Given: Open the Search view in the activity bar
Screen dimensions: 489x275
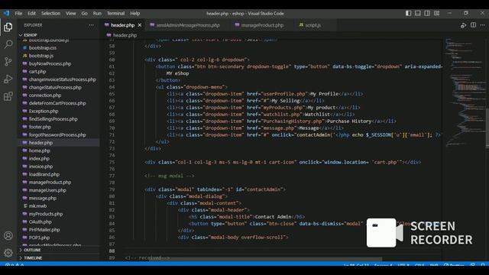Looking at the screenshot, I should click(8, 44).
